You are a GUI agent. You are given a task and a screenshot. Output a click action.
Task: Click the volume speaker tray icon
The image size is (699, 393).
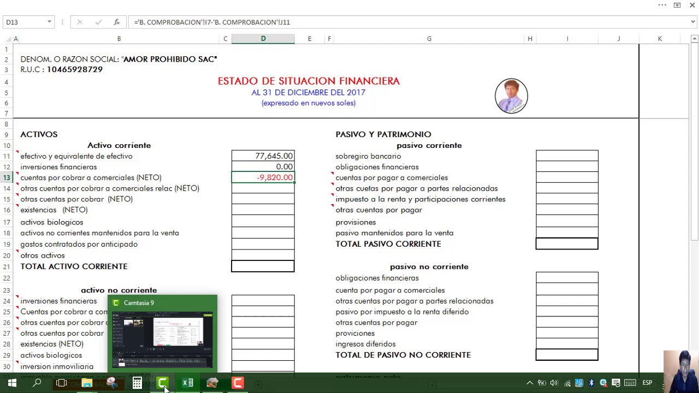pyautogui.click(x=554, y=383)
